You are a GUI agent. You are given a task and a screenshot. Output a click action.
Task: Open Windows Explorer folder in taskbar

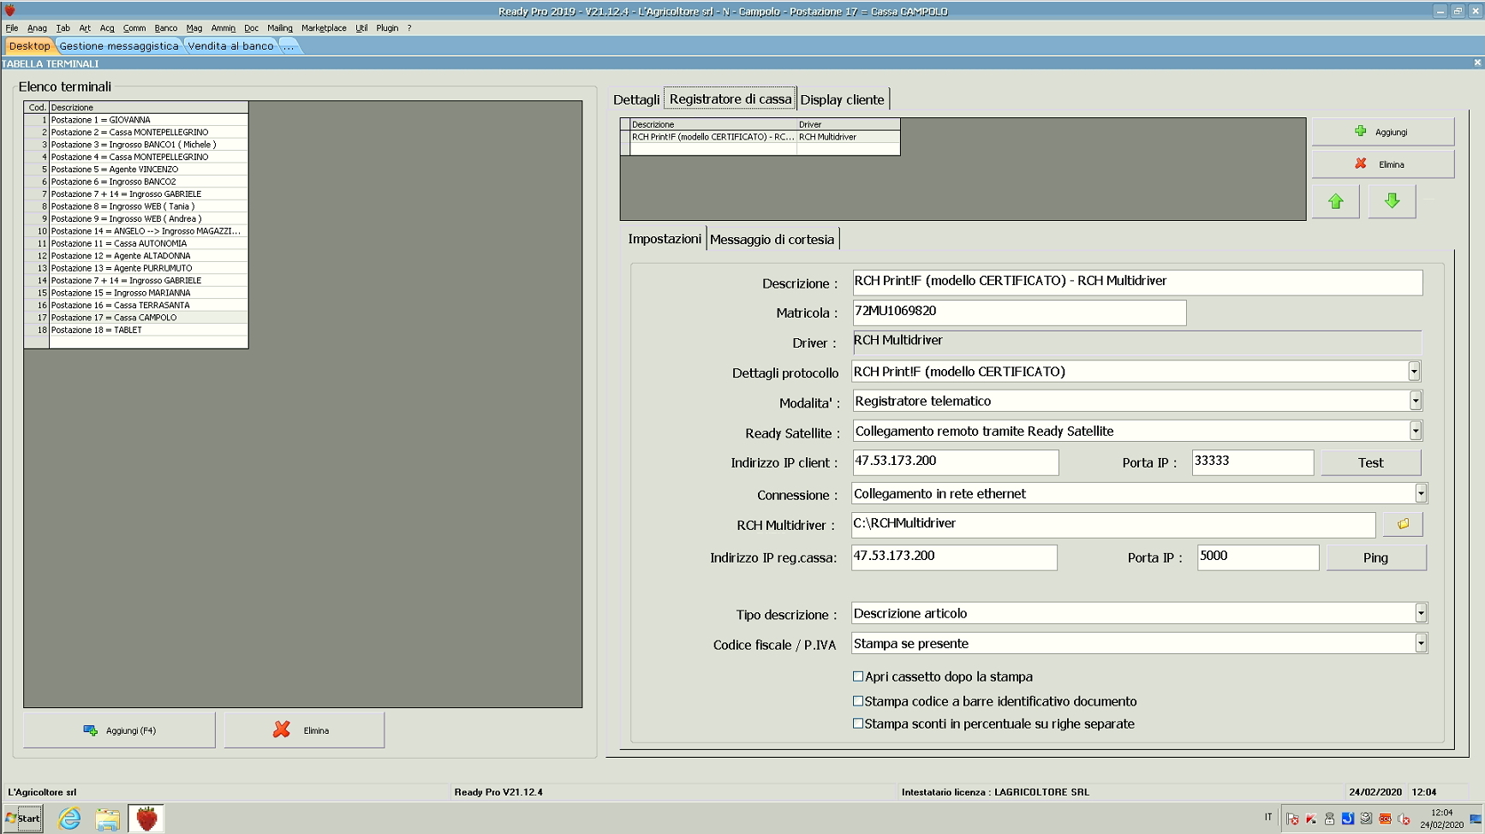[x=108, y=819]
